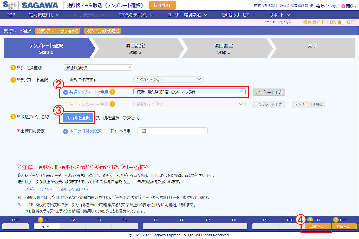Click help icon beside 取込ファイル名称

point(13,117)
